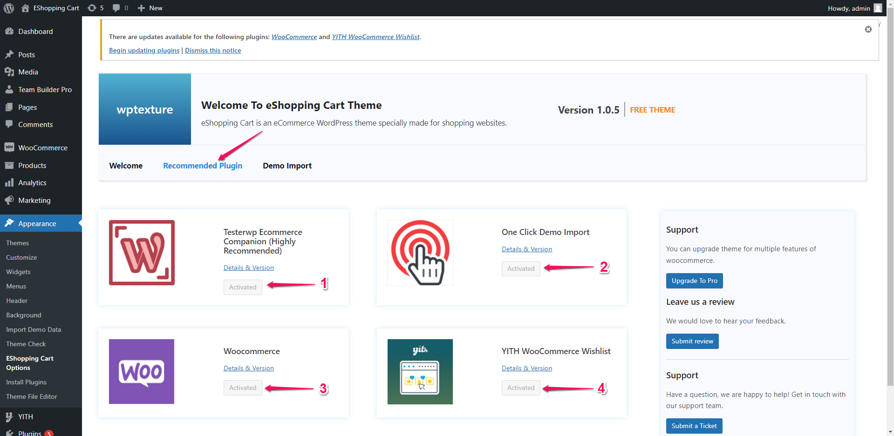Open Details & Version for Woocommerce
Viewport: 894px width, 436px height.
248,368
